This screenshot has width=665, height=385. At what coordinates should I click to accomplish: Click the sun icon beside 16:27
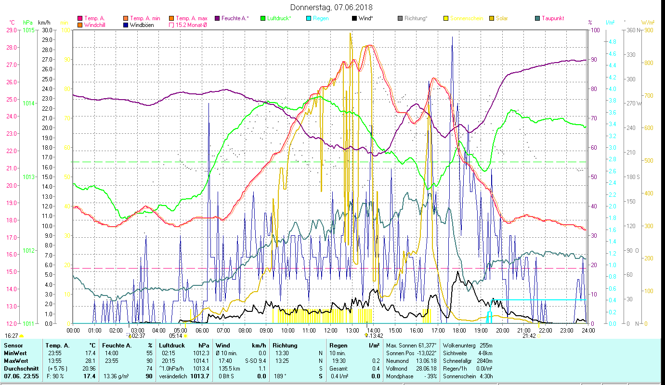[21, 336]
